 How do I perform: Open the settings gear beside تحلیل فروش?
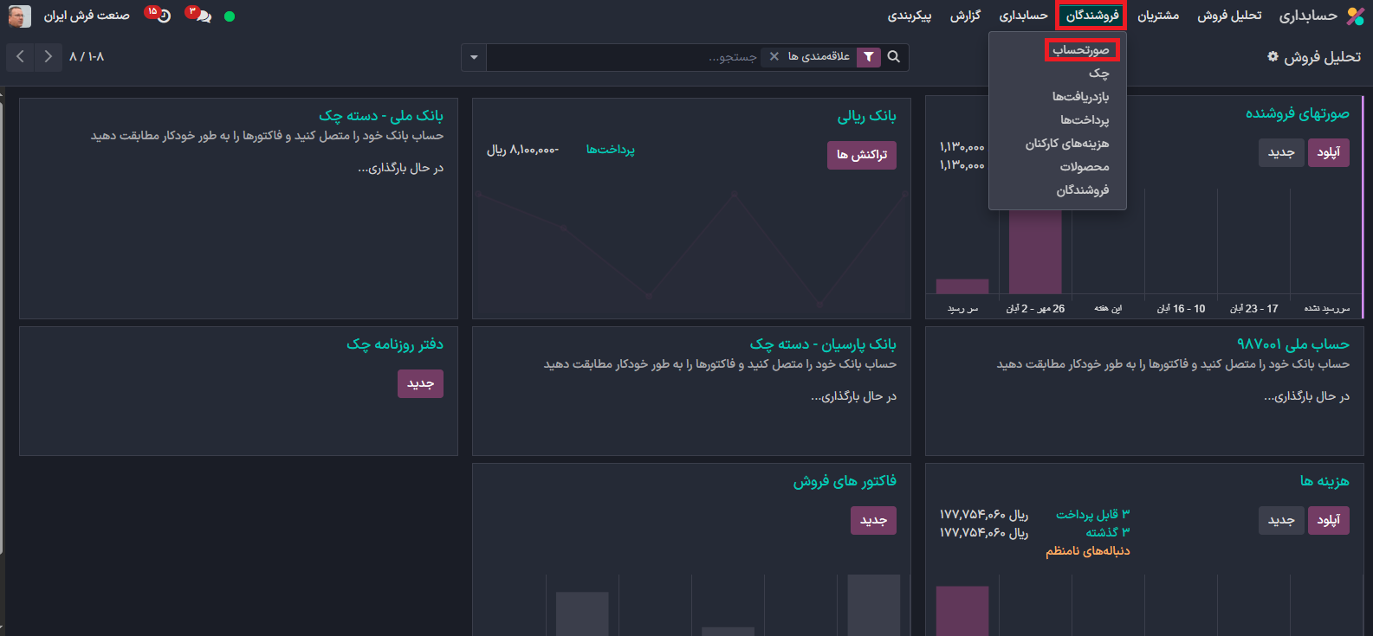point(1273,57)
